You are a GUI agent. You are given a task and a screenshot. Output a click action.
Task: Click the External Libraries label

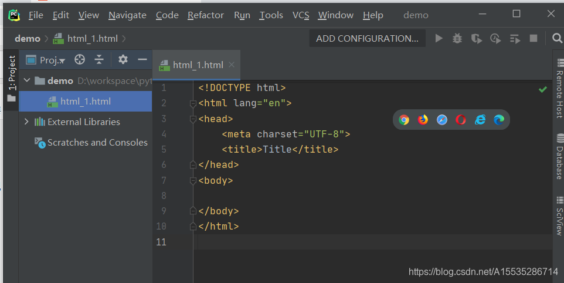(x=84, y=122)
